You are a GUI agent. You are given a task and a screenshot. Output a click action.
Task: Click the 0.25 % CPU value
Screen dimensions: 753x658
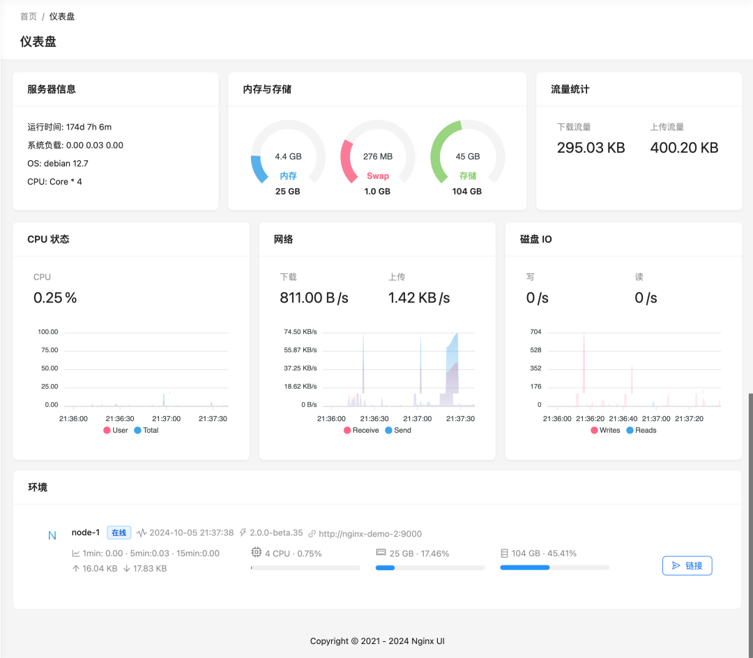coord(55,298)
